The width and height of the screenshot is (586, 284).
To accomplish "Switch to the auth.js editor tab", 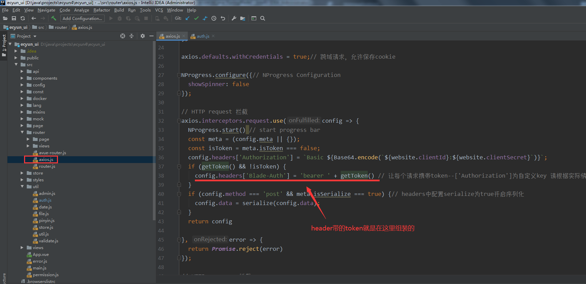I will pos(203,36).
